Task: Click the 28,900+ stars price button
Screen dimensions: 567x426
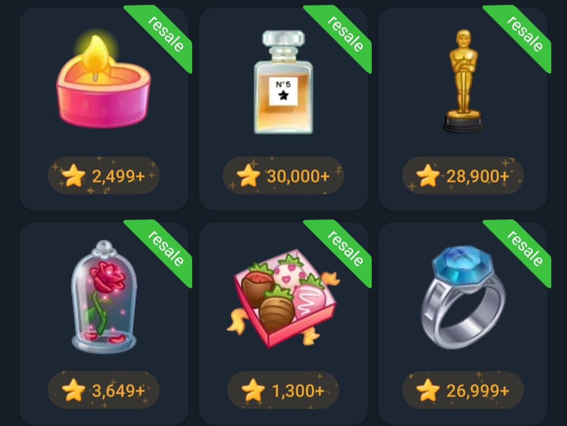Action: tap(463, 176)
